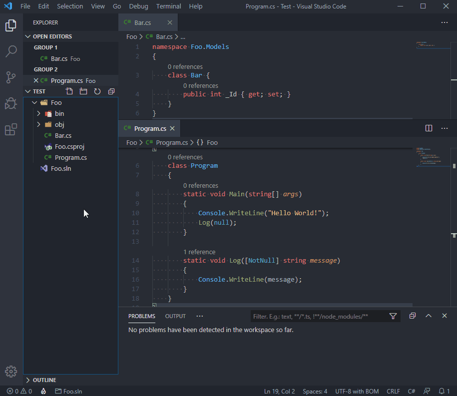Switch to the PROBLEMS panel tab

[x=142, y=316]
